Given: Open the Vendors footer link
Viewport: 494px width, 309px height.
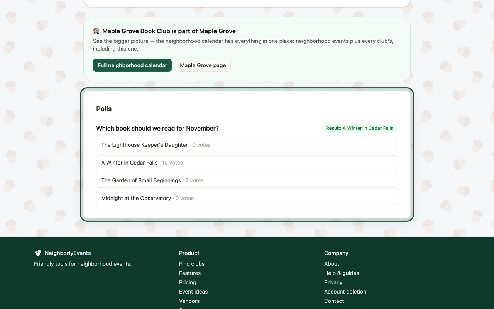Looking at the screenshot, I should [189, 301].
